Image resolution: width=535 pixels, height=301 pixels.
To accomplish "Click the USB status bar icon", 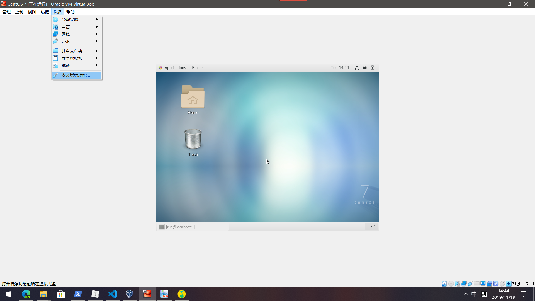I will [x=470, y=284].
